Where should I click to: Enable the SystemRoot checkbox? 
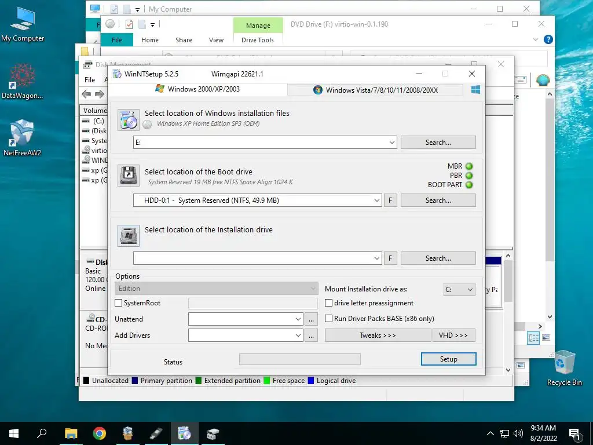pos(118,302)
